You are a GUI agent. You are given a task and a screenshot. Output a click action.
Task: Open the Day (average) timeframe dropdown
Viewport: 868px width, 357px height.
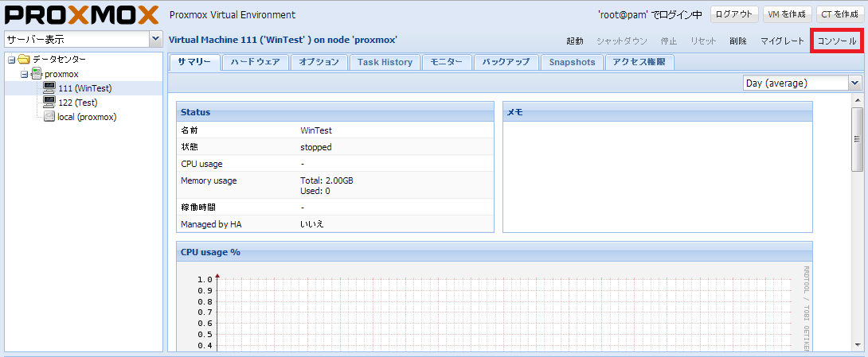(x=855, y=83)
